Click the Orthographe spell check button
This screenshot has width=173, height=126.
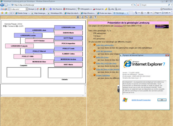pos(84,9)
